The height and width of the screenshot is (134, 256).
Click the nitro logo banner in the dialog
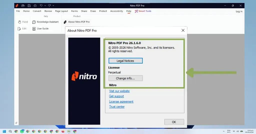click(x=84, y=81)
